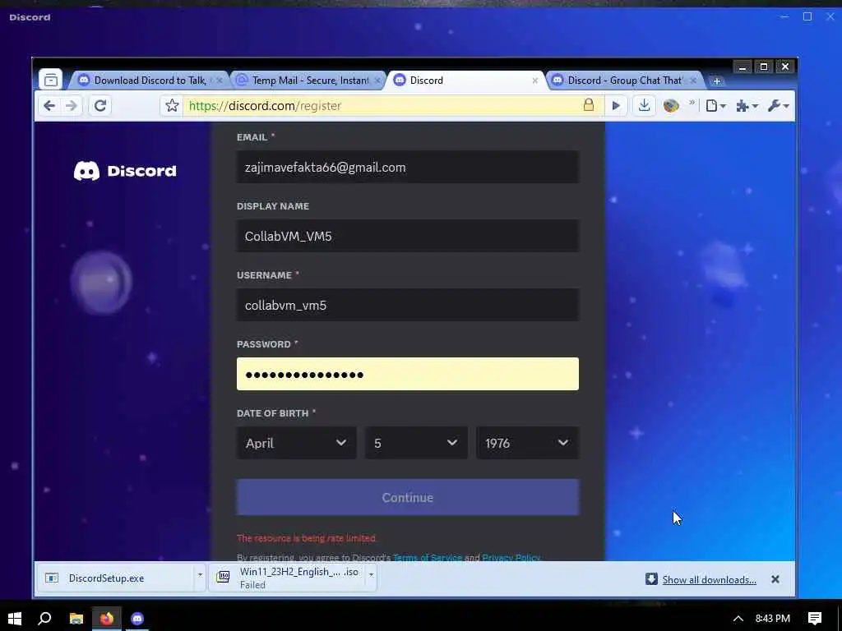Click the Username input field
The width and height of the screenshot is (842, 631).
408,305
